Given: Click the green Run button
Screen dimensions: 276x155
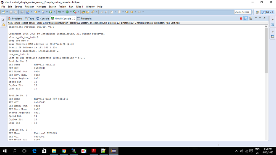Looking at the screenshot, I should (x=67, y=12).
